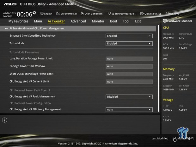Select Short Duration Package Power Limit label
Viewport: 196px width, 147px height.
(31, 74)
